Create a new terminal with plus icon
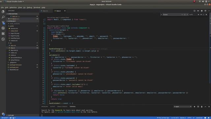The height and width of the screenshot is (119, 211). pyautogui.click(x=195, y=107)
